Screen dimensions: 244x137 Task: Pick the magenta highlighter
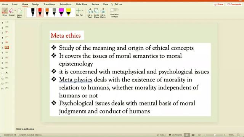point(61,12)
